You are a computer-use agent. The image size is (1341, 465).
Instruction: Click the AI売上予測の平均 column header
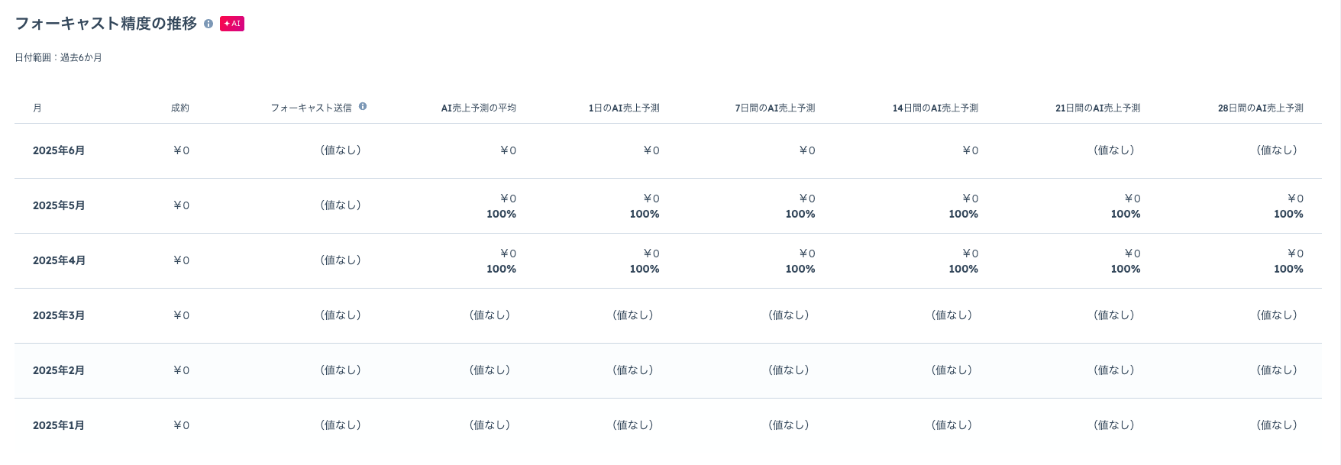coord(479,108)
